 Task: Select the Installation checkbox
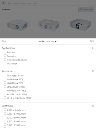click(x=5, y=63)
